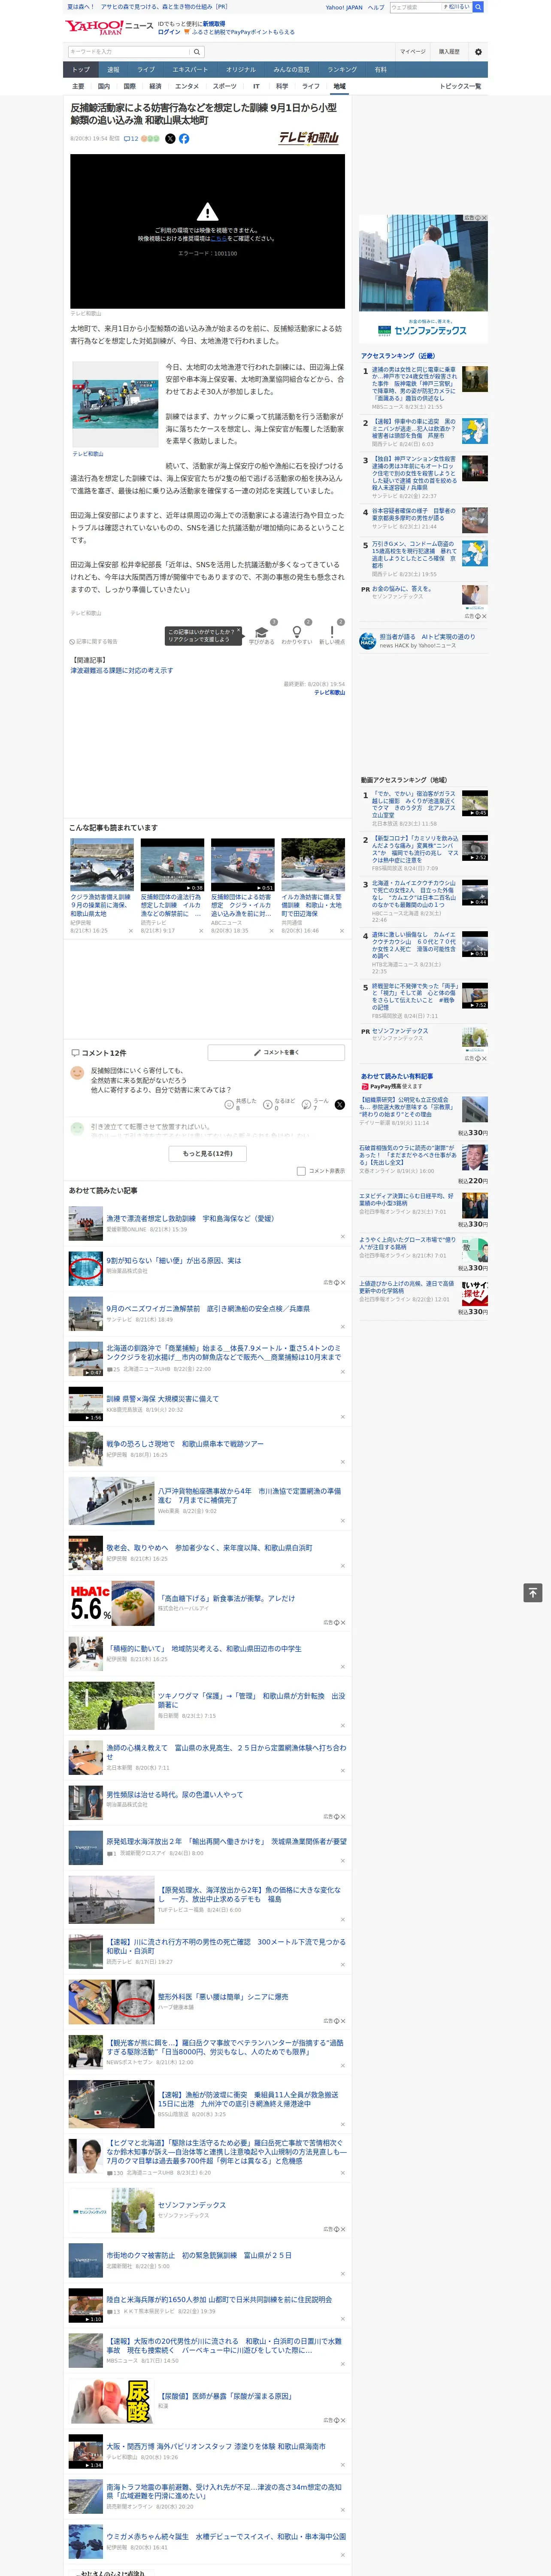Image resolution: width=551 pixels, height=2576 pixels.
Task: Open the 漁港で漂流者想定し救助訓練 article
Action: (x=190, y=1218)
